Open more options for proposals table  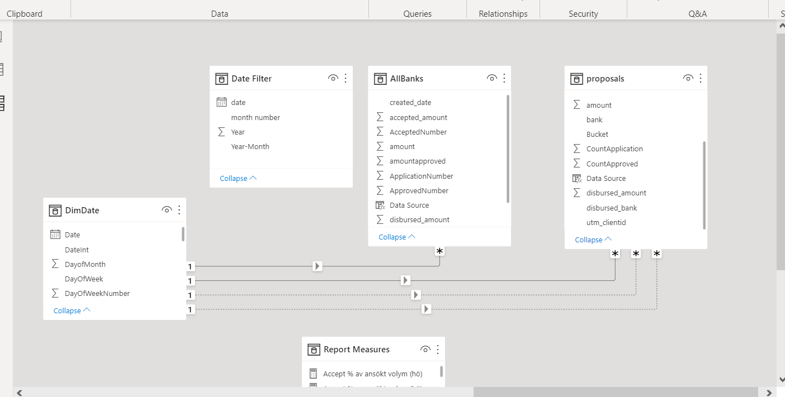point(701,78)
